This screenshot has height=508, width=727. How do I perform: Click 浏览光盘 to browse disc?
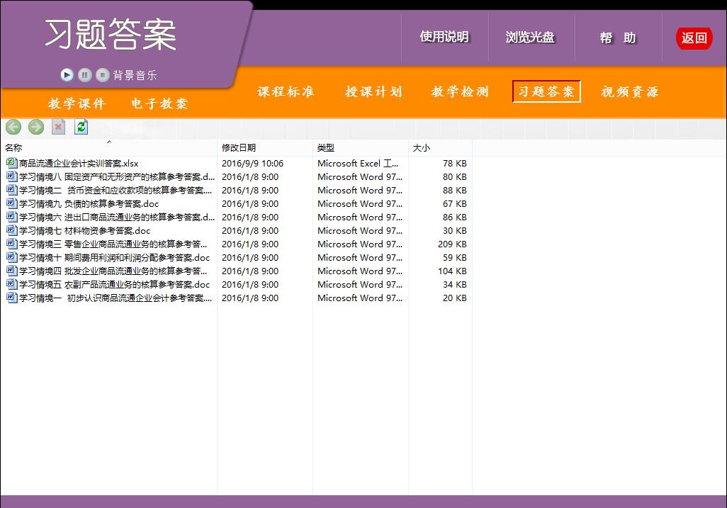point(530,38)
